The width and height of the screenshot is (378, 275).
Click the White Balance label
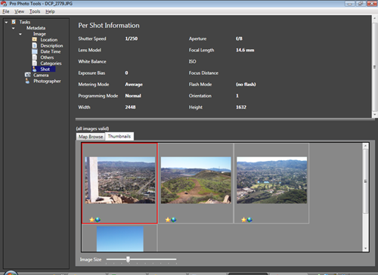coord(92,61)
